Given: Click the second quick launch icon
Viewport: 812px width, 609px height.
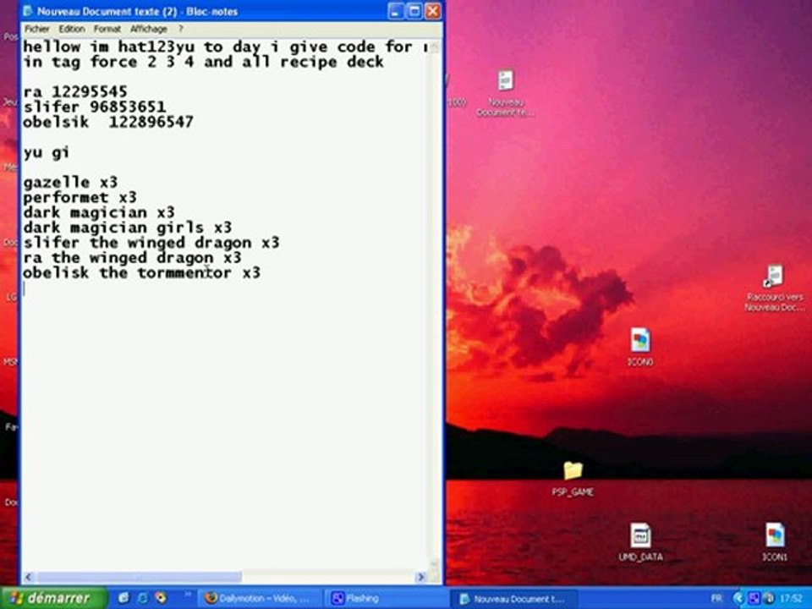Looking at the screenshot, I should click(142, 598).
